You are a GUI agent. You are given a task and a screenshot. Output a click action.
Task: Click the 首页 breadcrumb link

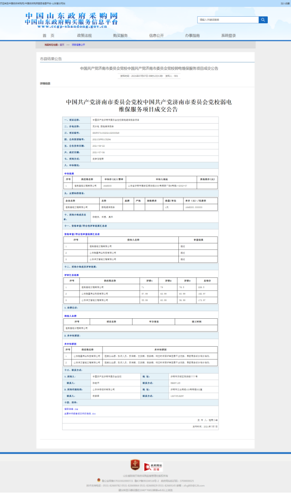[x=62, y=45]
